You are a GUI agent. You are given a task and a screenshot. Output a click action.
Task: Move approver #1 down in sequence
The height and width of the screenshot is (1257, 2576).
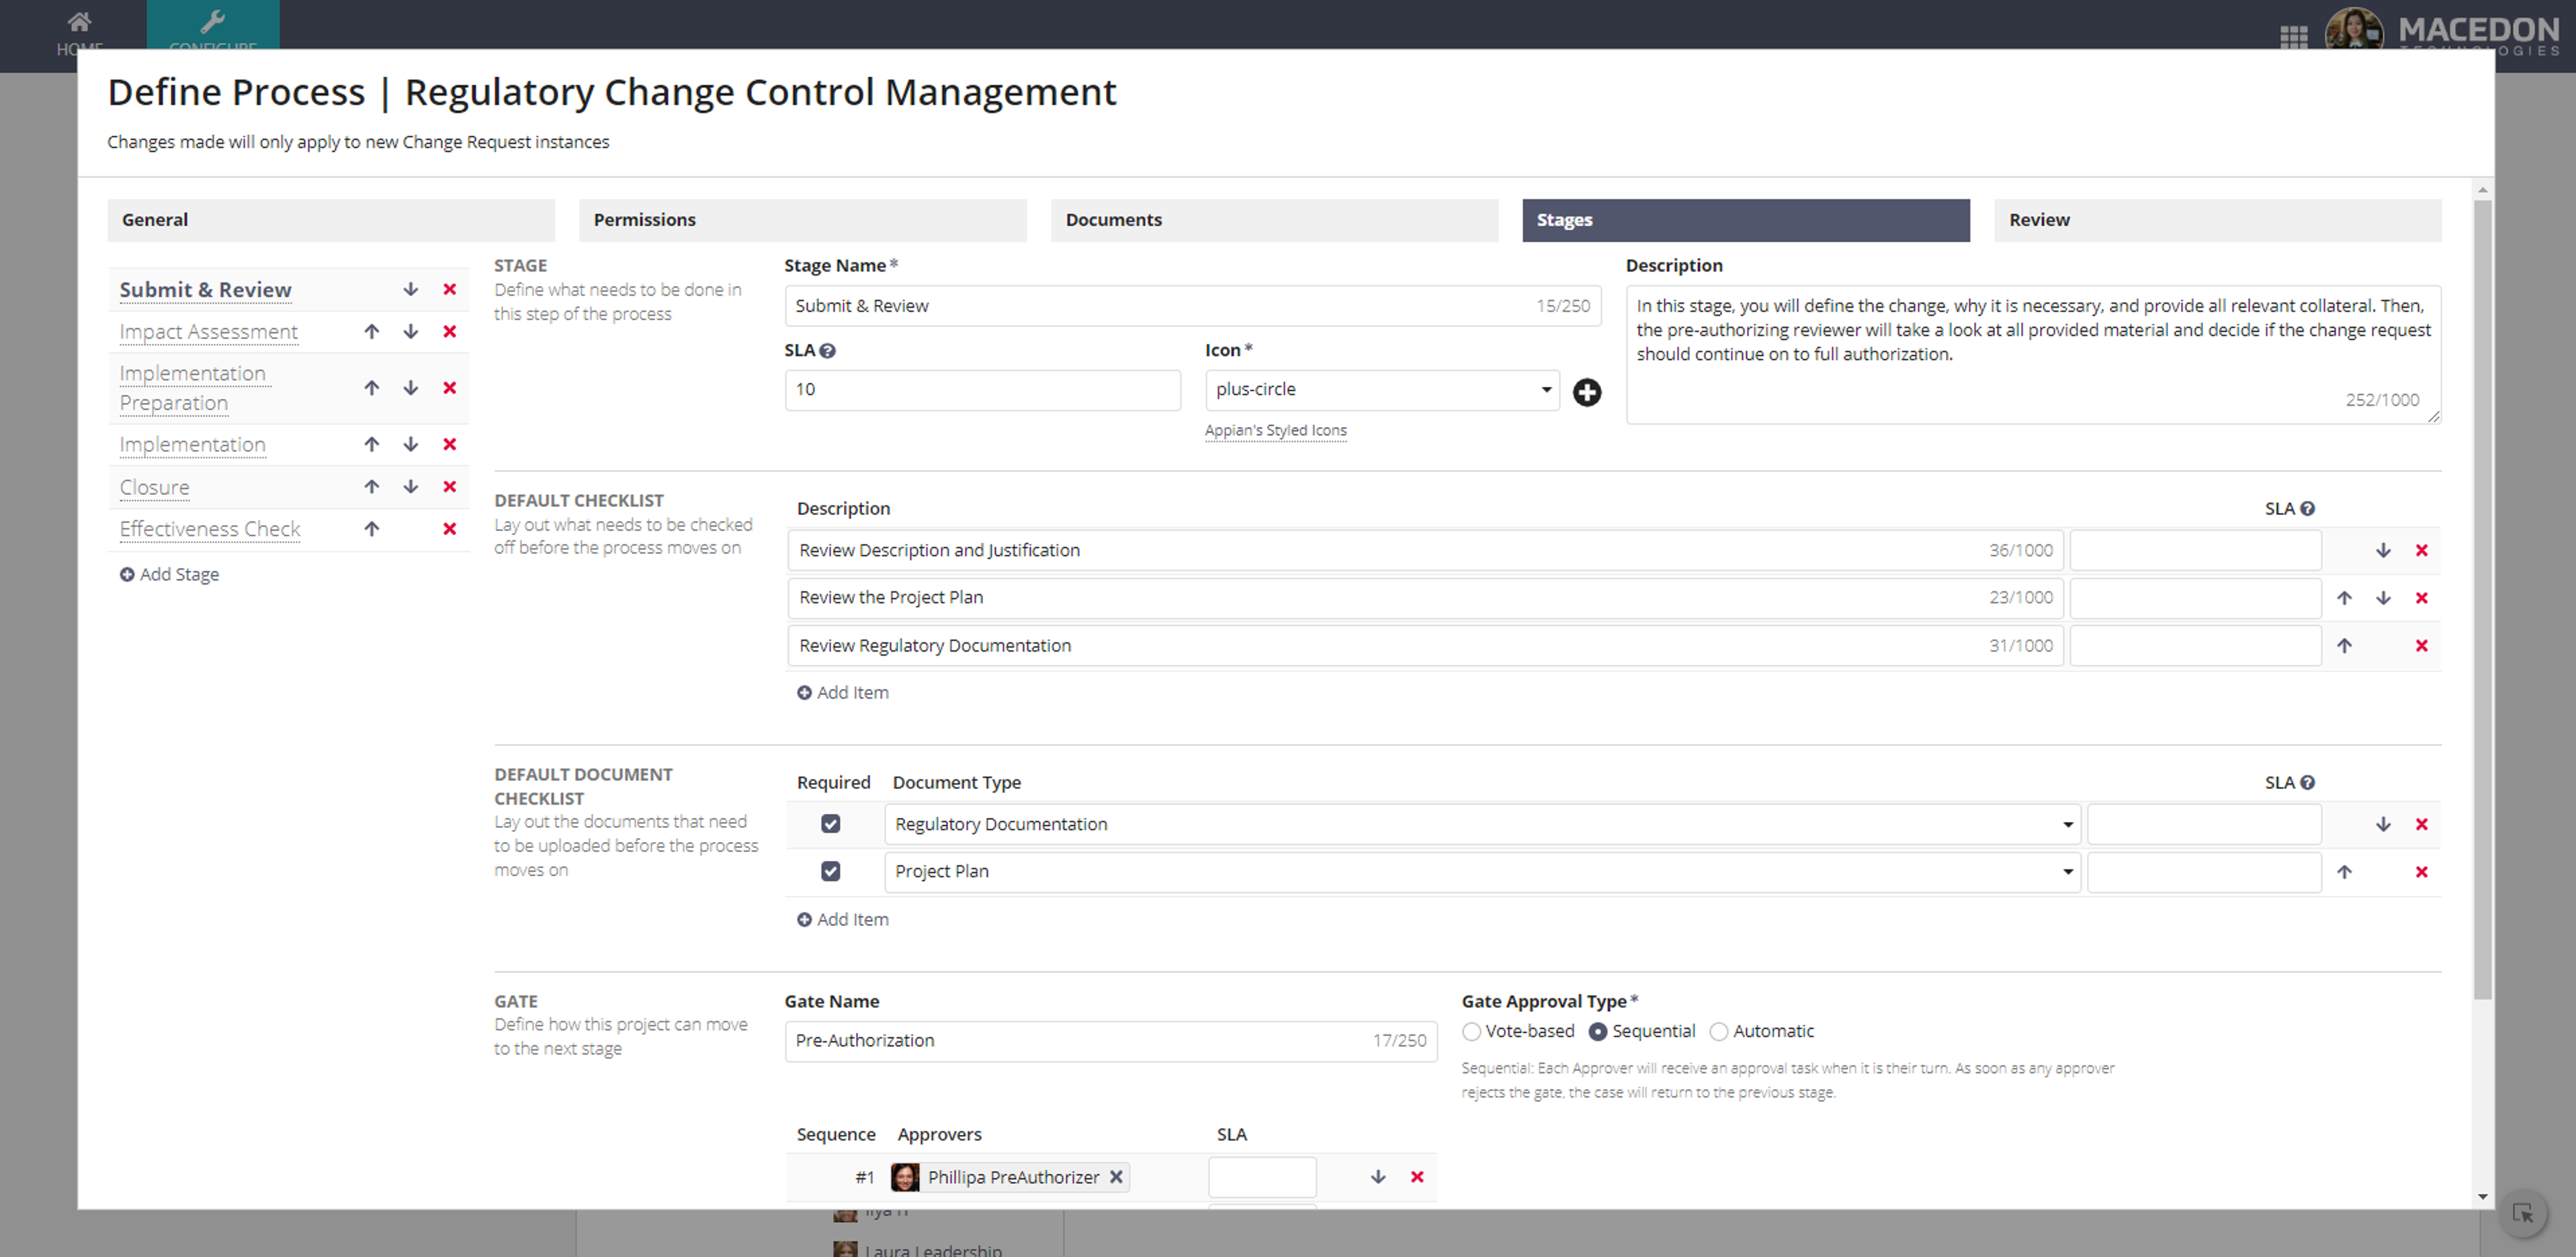click(1378, 1177)
